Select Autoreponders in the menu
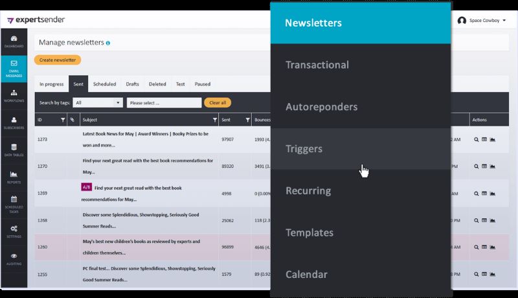 pyautogui.click(x=361, y=107)
